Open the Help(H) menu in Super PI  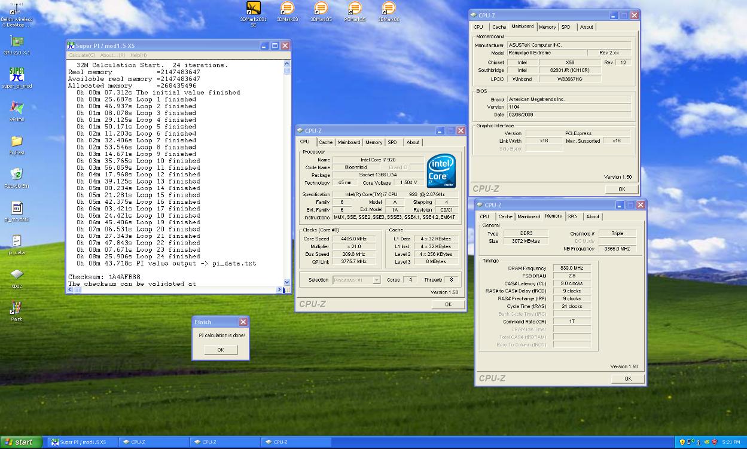click(139, 55)
